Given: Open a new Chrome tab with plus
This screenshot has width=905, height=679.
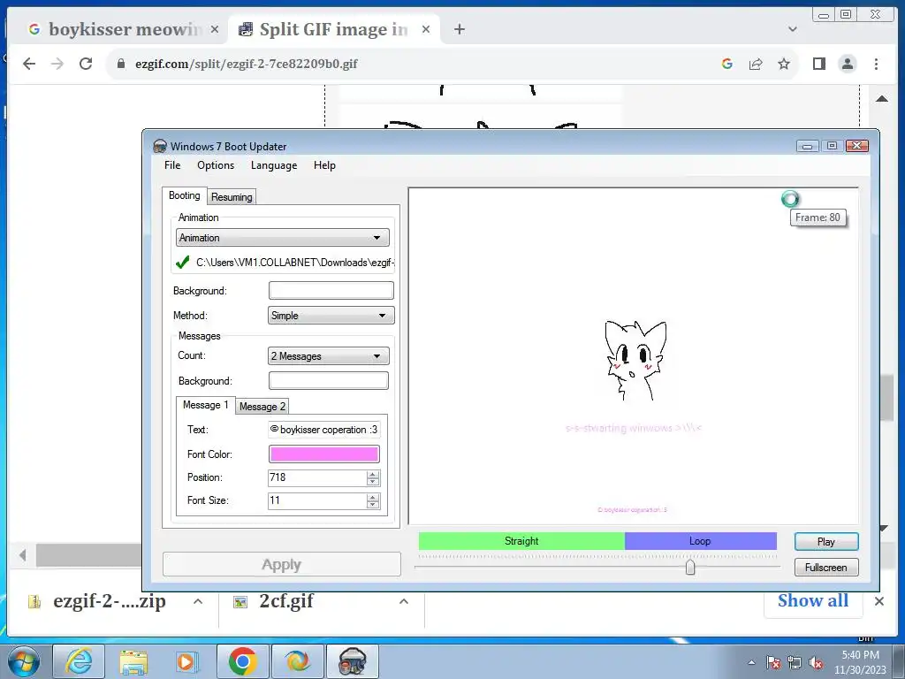Looking at the screenshot, I should point(460,29).
